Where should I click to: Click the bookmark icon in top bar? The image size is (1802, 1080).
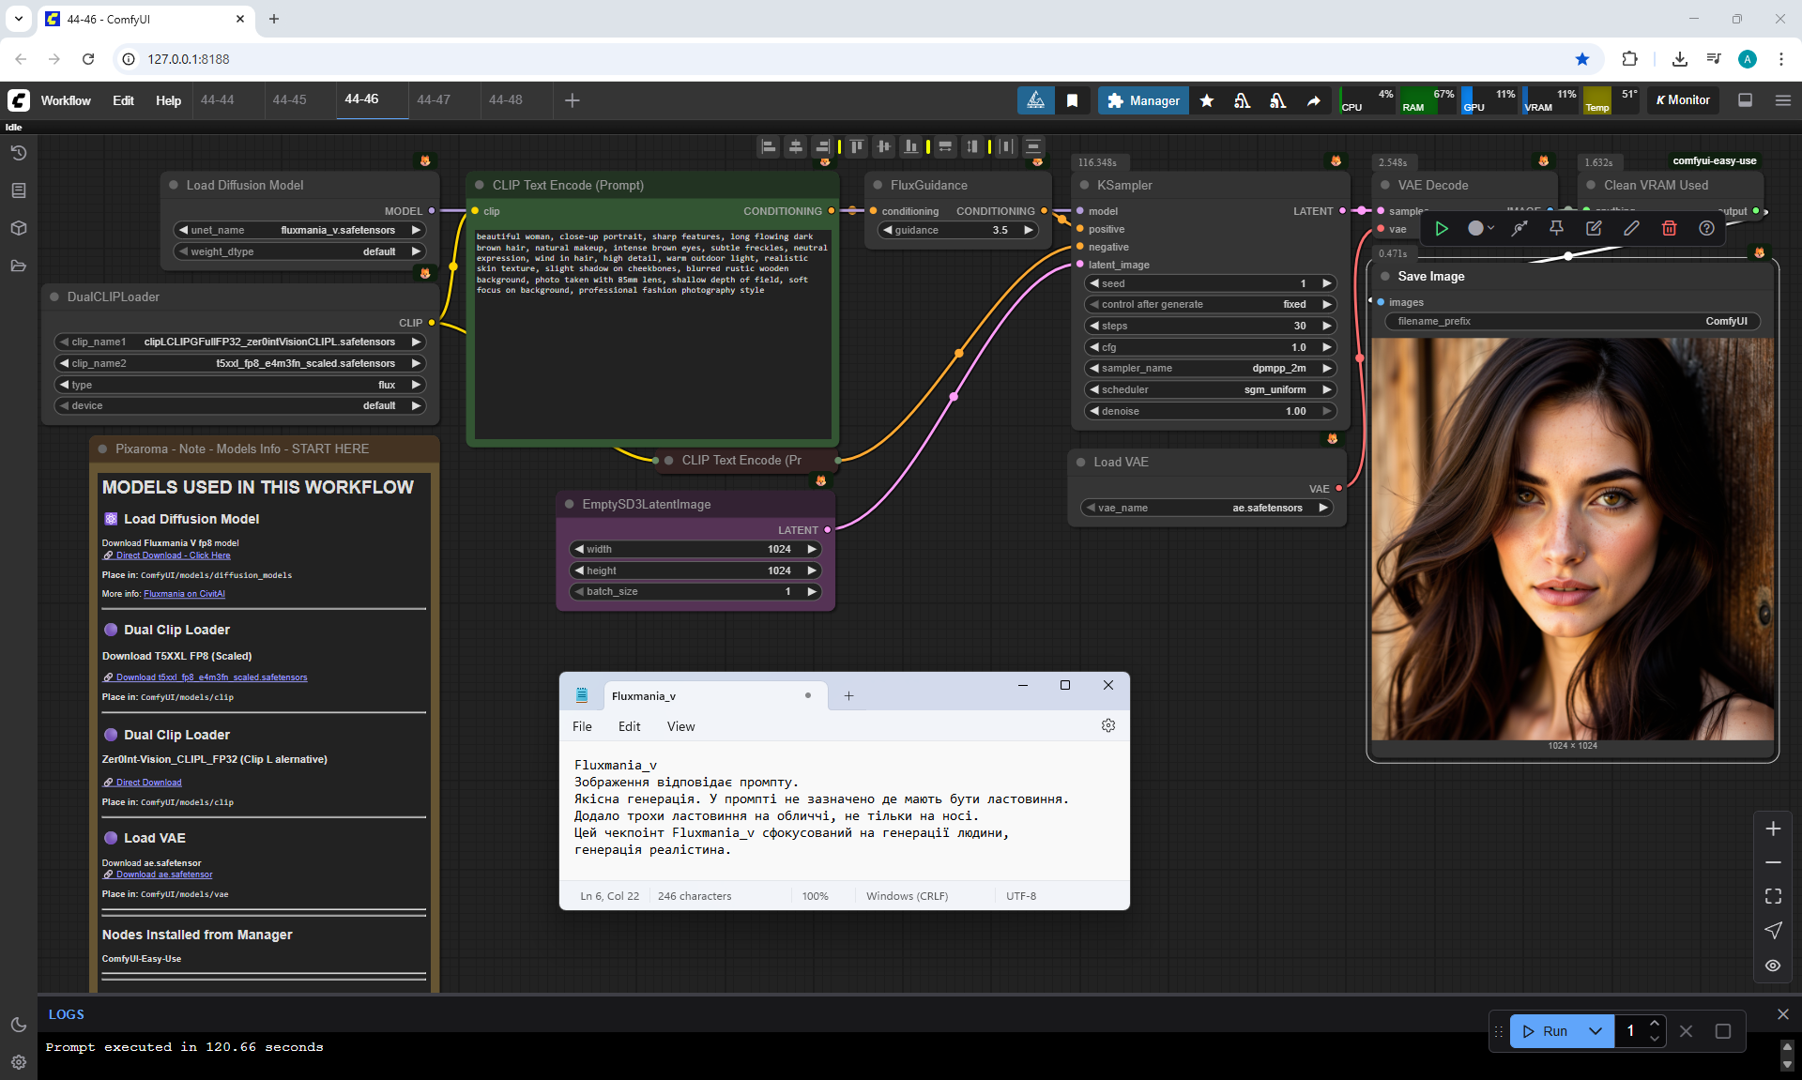[1072, 100]
